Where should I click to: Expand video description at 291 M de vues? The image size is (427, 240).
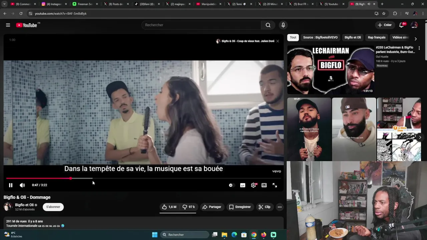(143, 223)
